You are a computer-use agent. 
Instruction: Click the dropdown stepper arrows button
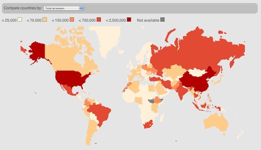[81, 8]
